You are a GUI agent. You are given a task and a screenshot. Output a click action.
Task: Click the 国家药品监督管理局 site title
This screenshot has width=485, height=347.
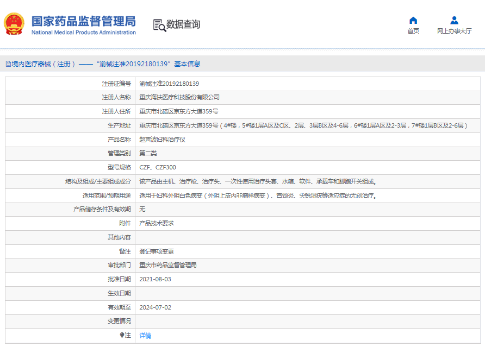coord(83,21)
